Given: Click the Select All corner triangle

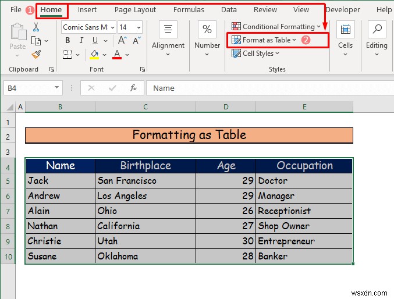Looking at the screenshot, I should tap(10, 107).
